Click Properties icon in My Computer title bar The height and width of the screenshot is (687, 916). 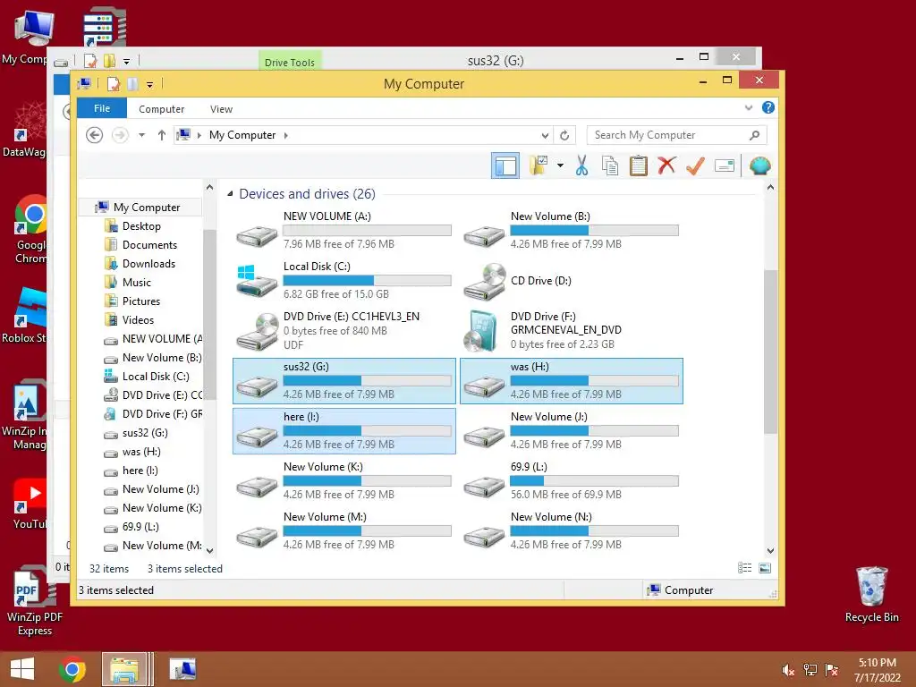click(114, 84)
